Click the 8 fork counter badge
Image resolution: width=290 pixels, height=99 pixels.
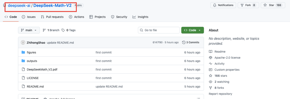[254, 5]
